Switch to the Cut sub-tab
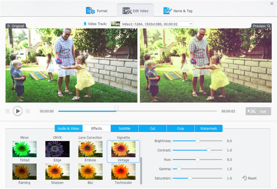 pos(153,128)
